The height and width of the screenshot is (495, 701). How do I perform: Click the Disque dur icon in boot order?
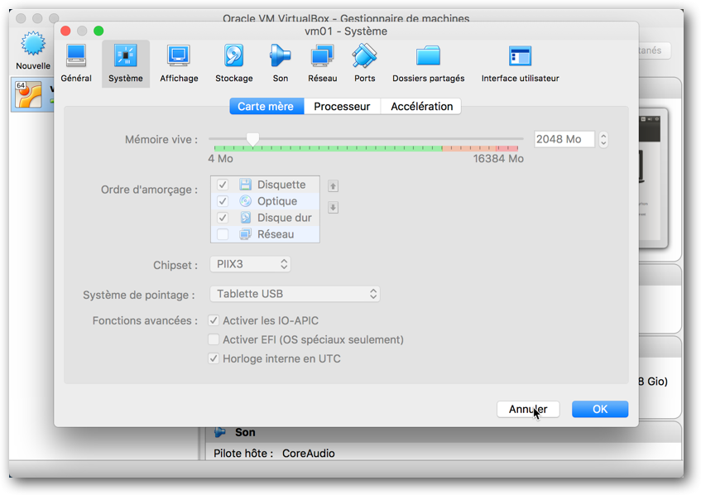pyautogui.click(x=246, y=218)
